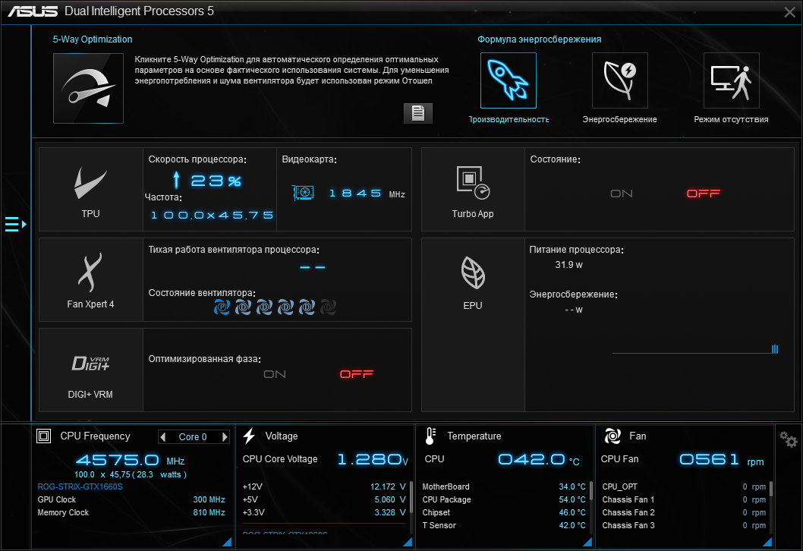The width and height of the screenshot is (803, 551).
Task: Turn Turbo App state ON
Action: [x=621, y=194]
